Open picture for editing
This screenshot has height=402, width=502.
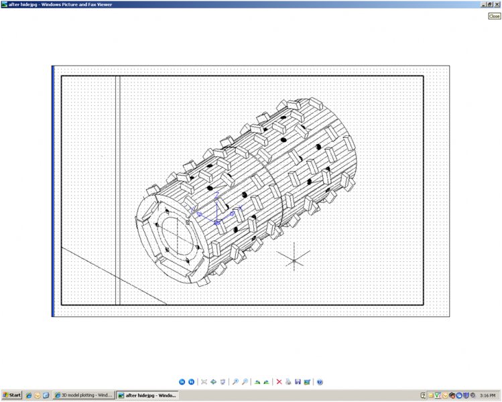click(307, 382)
